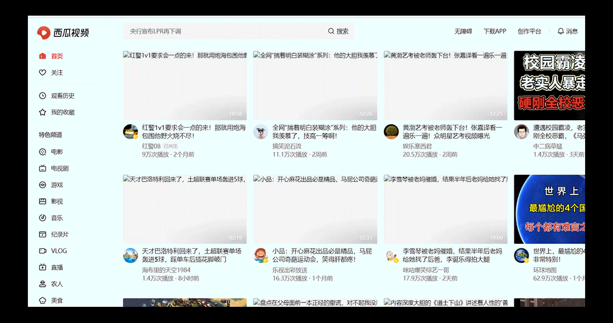Click the search magnifier icon

coord(331,31)
